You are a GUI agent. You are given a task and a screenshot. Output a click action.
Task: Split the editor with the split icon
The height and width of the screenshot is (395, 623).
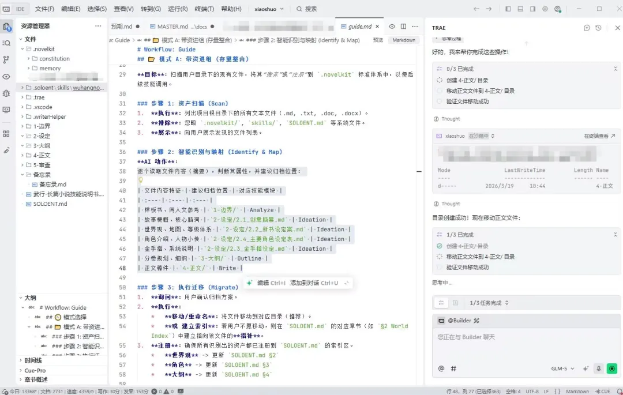pyautogui.click(x=403, y=26)
